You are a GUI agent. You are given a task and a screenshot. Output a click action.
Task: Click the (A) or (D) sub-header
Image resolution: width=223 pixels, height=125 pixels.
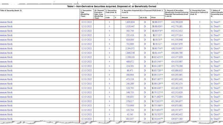tap(143, 17)
